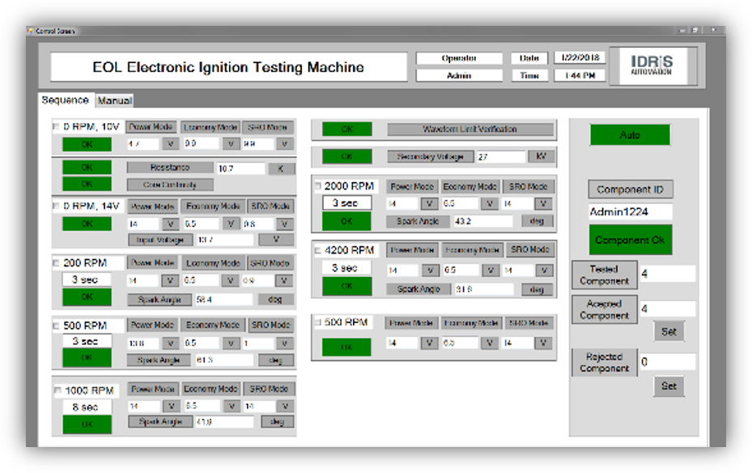Image resolution: width=752 pixels, height=473 pixels.
Task: Tick the 0 RPM, 10V checkbox
Action: tap(56, 126)
